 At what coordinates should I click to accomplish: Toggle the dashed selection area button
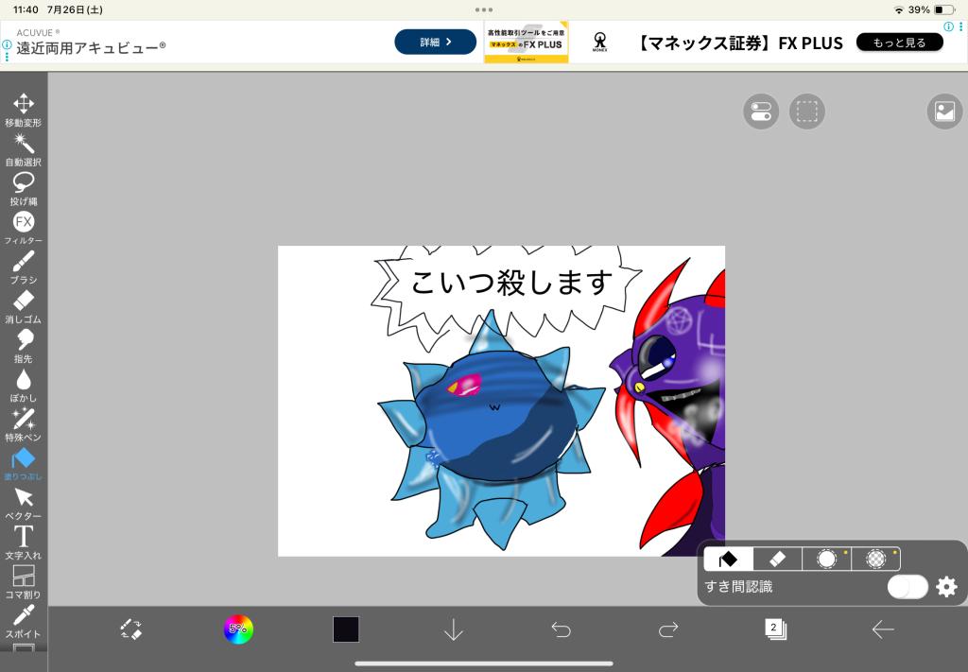pyautogui.click(x=806, y=112)
